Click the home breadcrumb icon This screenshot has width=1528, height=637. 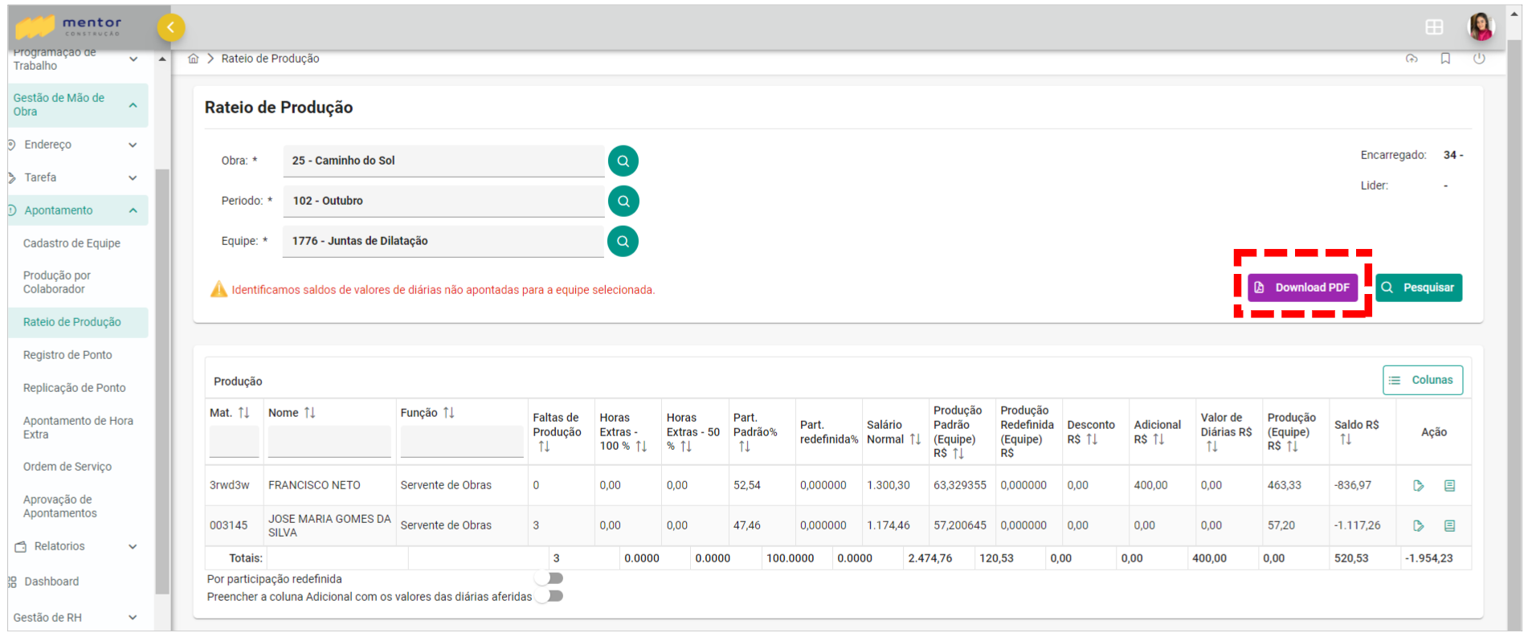click(194, 59)
